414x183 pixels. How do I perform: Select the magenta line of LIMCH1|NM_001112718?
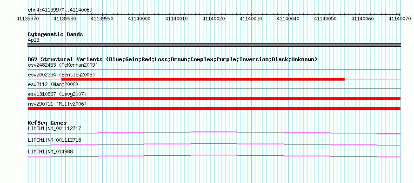point(214,144)
